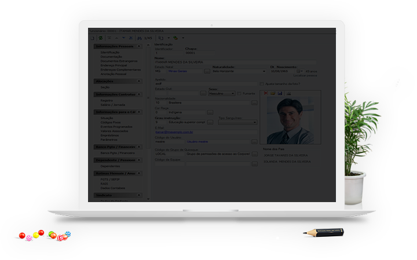Collapse the Dependente / Pensionista section
Viewport: 417px width, 260px height.
[x=138, y=160]
